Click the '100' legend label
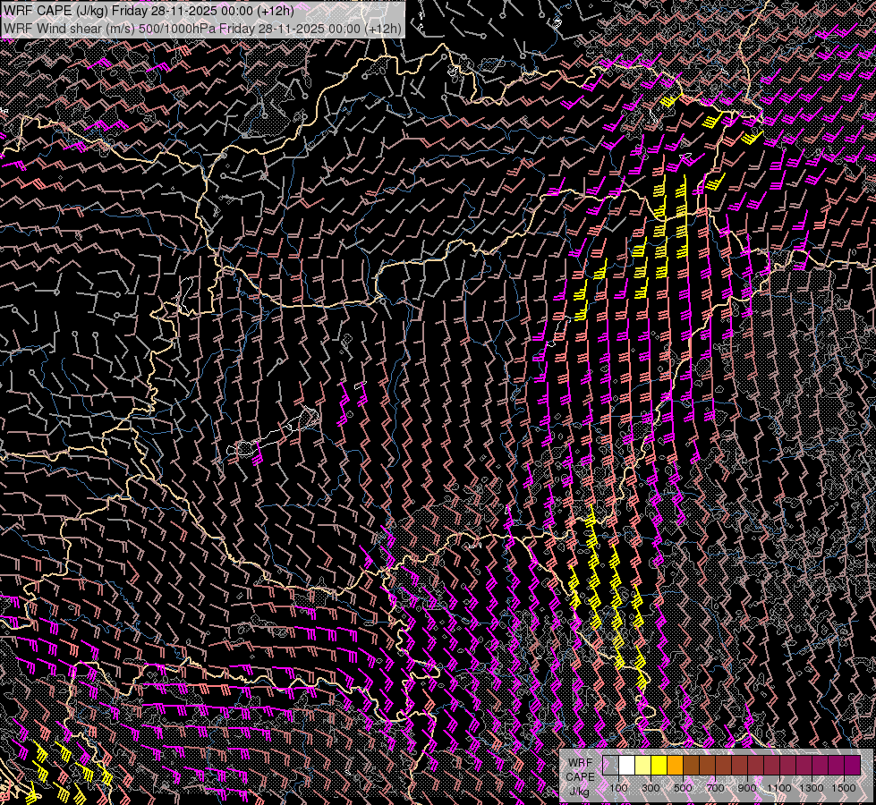 point(618,788)
